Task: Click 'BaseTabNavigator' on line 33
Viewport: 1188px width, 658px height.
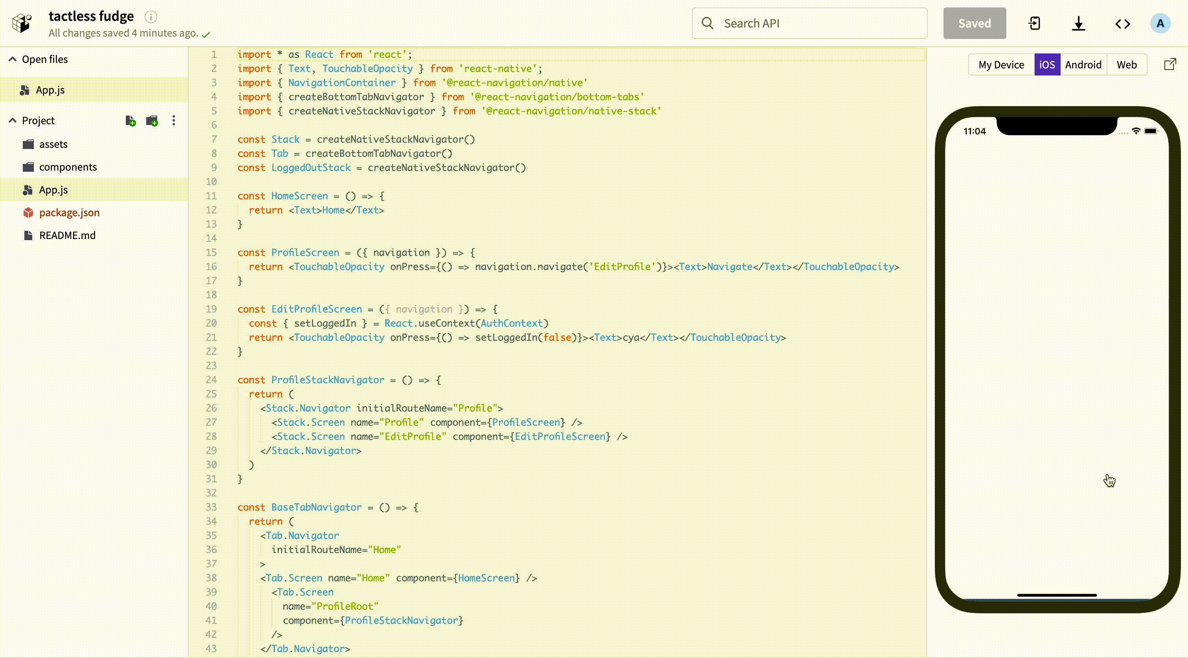Action: coord(316,507)
